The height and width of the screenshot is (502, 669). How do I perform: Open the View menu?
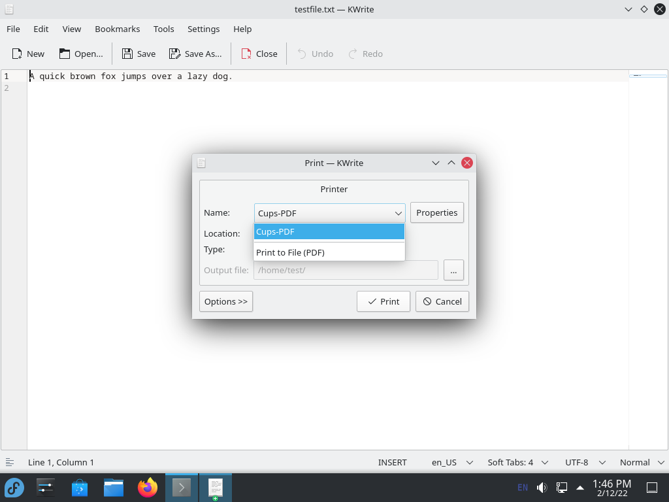point(72,29)
